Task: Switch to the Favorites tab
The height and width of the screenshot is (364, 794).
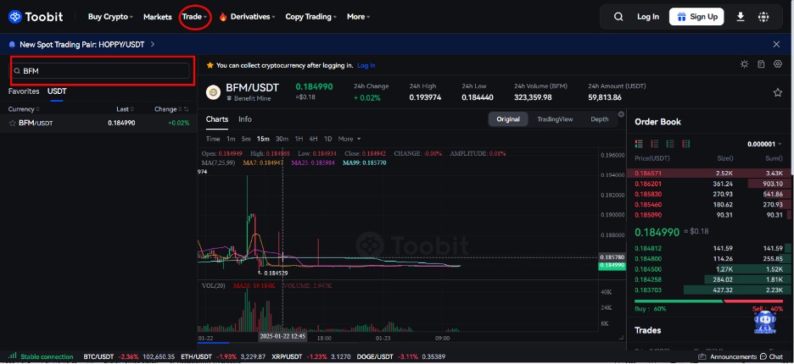Action: click(x=23, y=91)
